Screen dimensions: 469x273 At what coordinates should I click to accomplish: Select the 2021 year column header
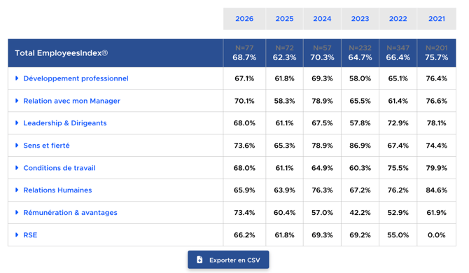[x=436, y=19]
